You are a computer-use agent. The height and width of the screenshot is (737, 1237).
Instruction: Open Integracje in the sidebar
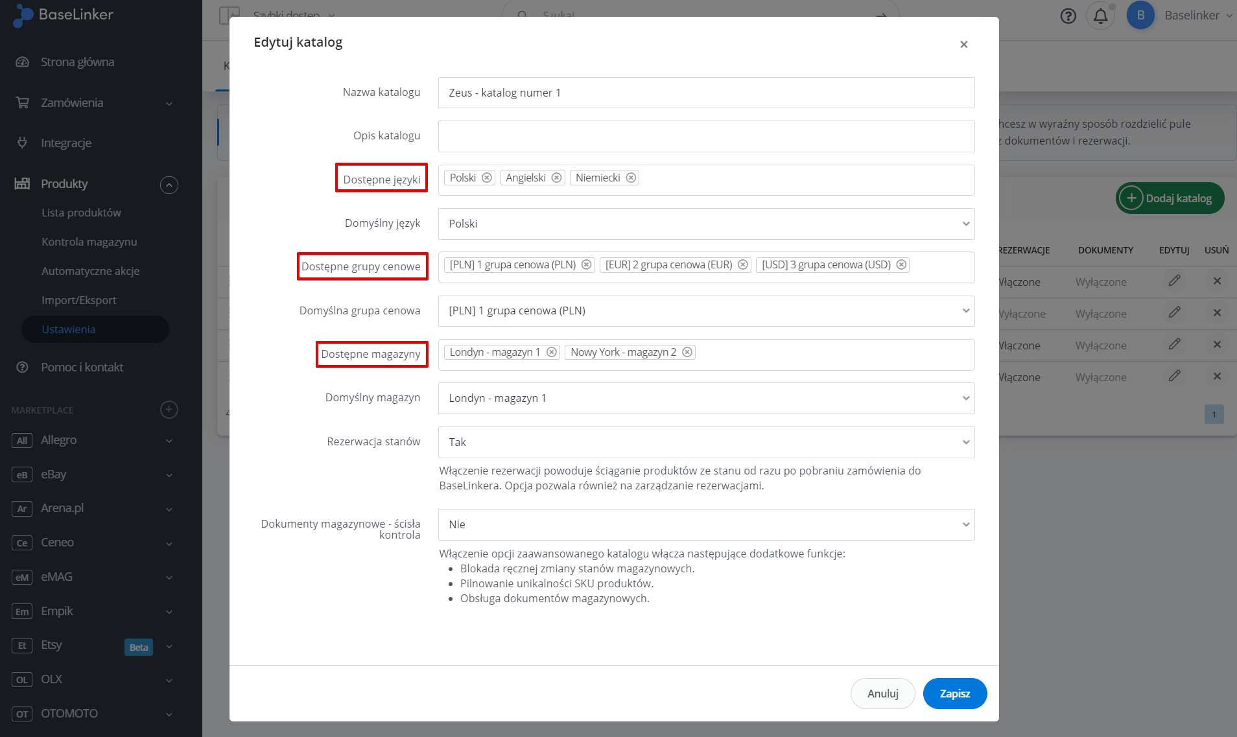(65, 143)
